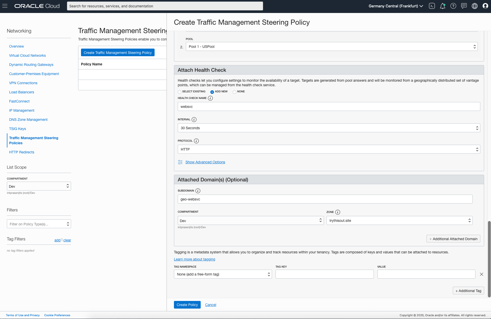The image size is (491, 319).
Task: Open the language globe icon
Action: pos(475,6)
